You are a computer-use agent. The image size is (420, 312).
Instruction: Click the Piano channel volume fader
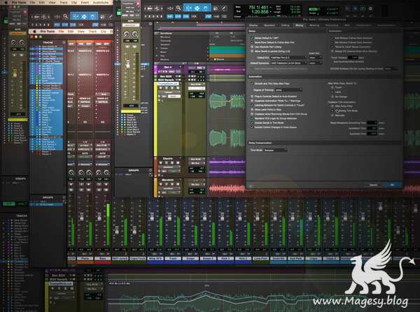(x=82, y=216)
